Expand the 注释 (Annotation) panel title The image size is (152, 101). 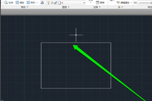click(97, 7)
